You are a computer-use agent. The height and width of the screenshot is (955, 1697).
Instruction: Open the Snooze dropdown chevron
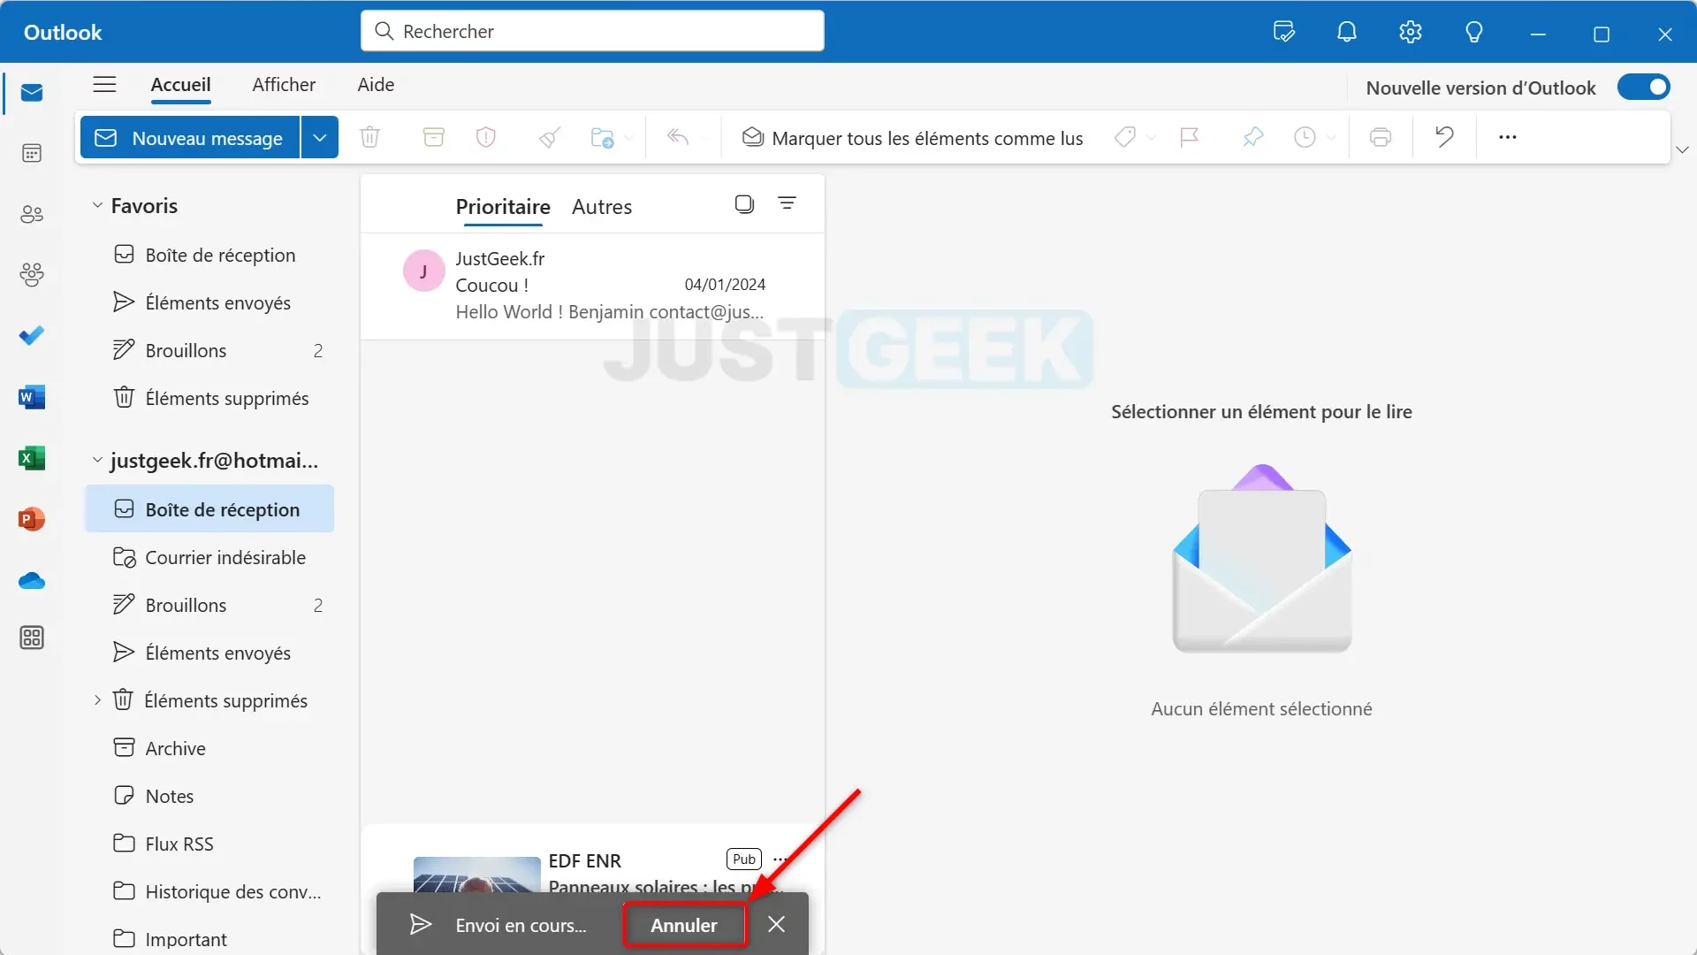(1331, 138)
